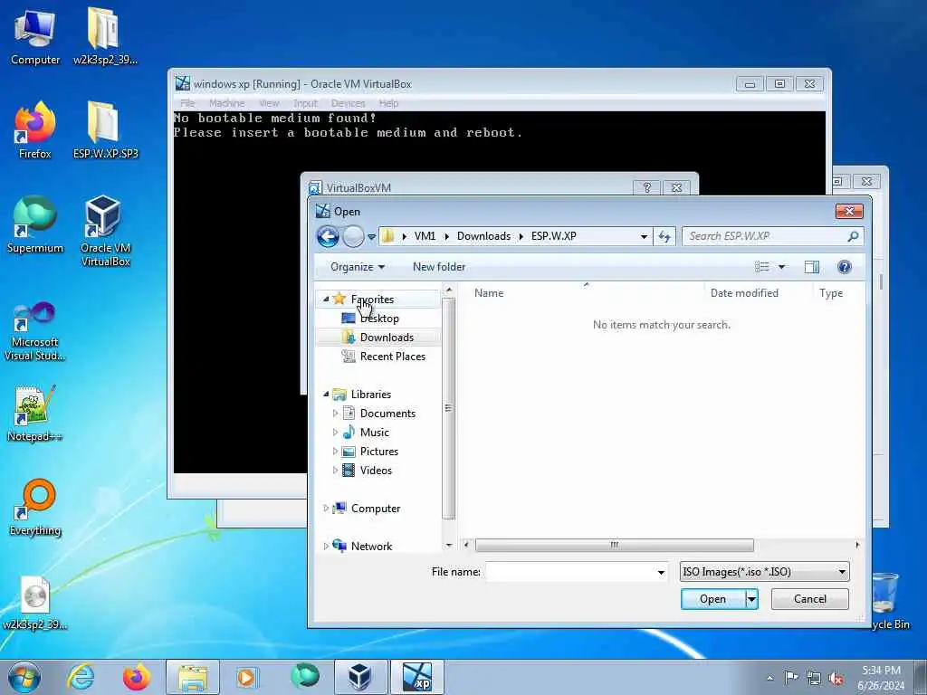
Task: Expand the Documents library
Action: [x=335, y=413]
